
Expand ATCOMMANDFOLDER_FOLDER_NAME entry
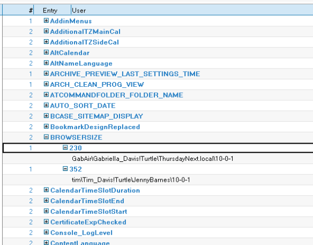pos(46,95)
